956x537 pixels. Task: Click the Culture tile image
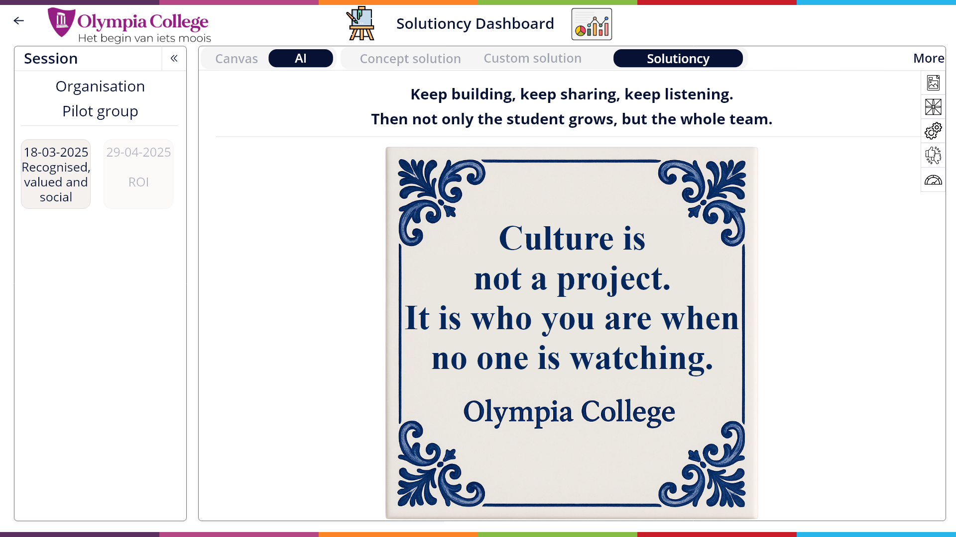pos(572,333)
